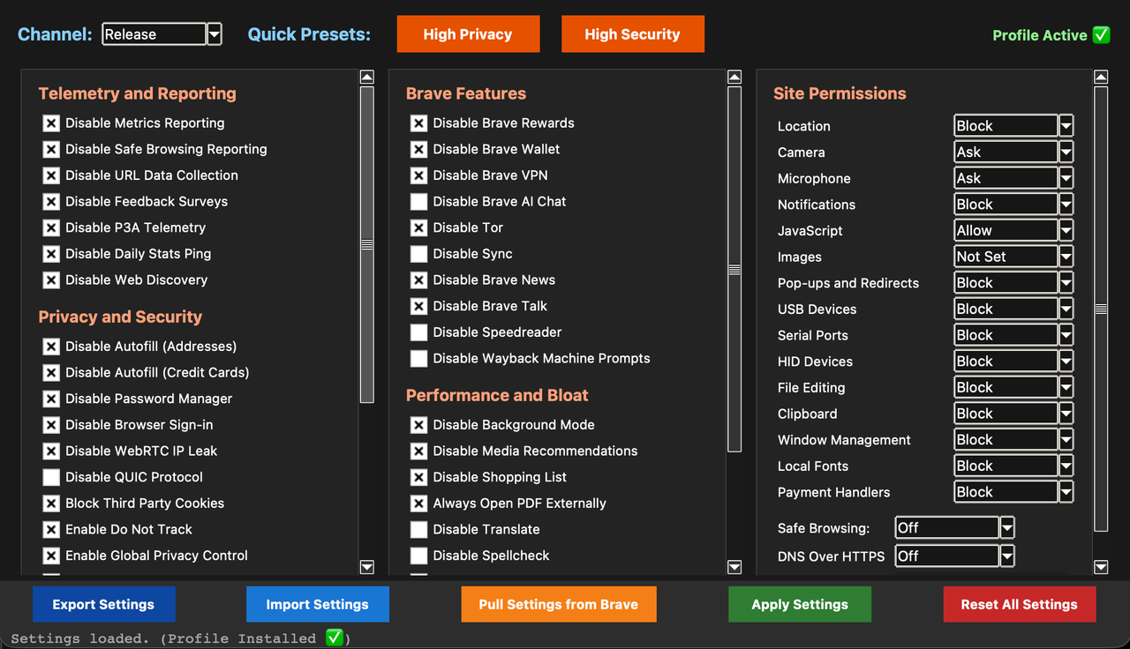Uncheck Disable WebRTC IP Leak
Image resolution: width=1130 pixels, height=649 pixels.
pos(51,451)
